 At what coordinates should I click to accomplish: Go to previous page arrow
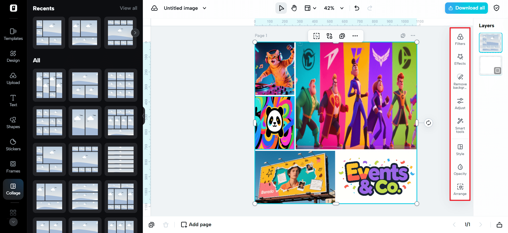pos(454,225)
